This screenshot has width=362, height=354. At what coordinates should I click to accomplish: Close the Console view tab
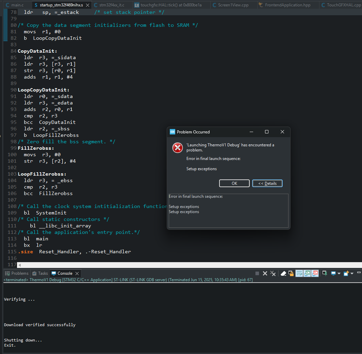coord(77,273)
